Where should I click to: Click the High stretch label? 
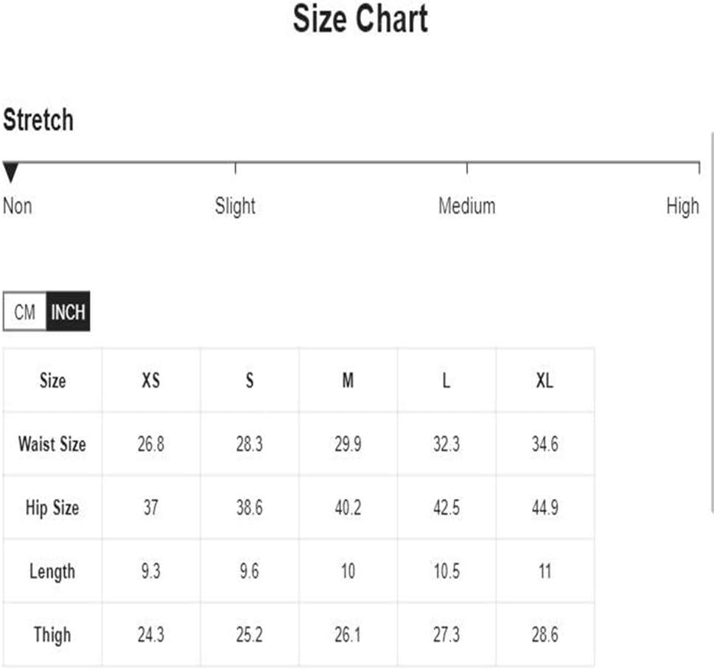[x=682, y=206]
